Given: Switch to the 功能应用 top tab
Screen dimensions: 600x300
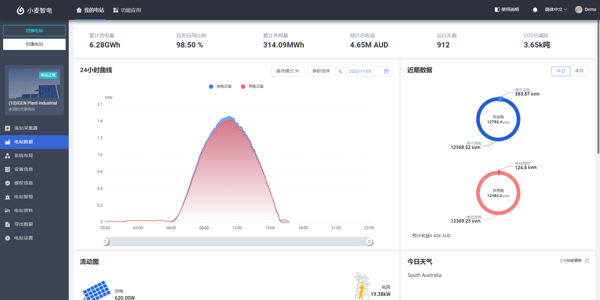Looking at the screenshot, I should pyautogui.click(x=127, y=10).
